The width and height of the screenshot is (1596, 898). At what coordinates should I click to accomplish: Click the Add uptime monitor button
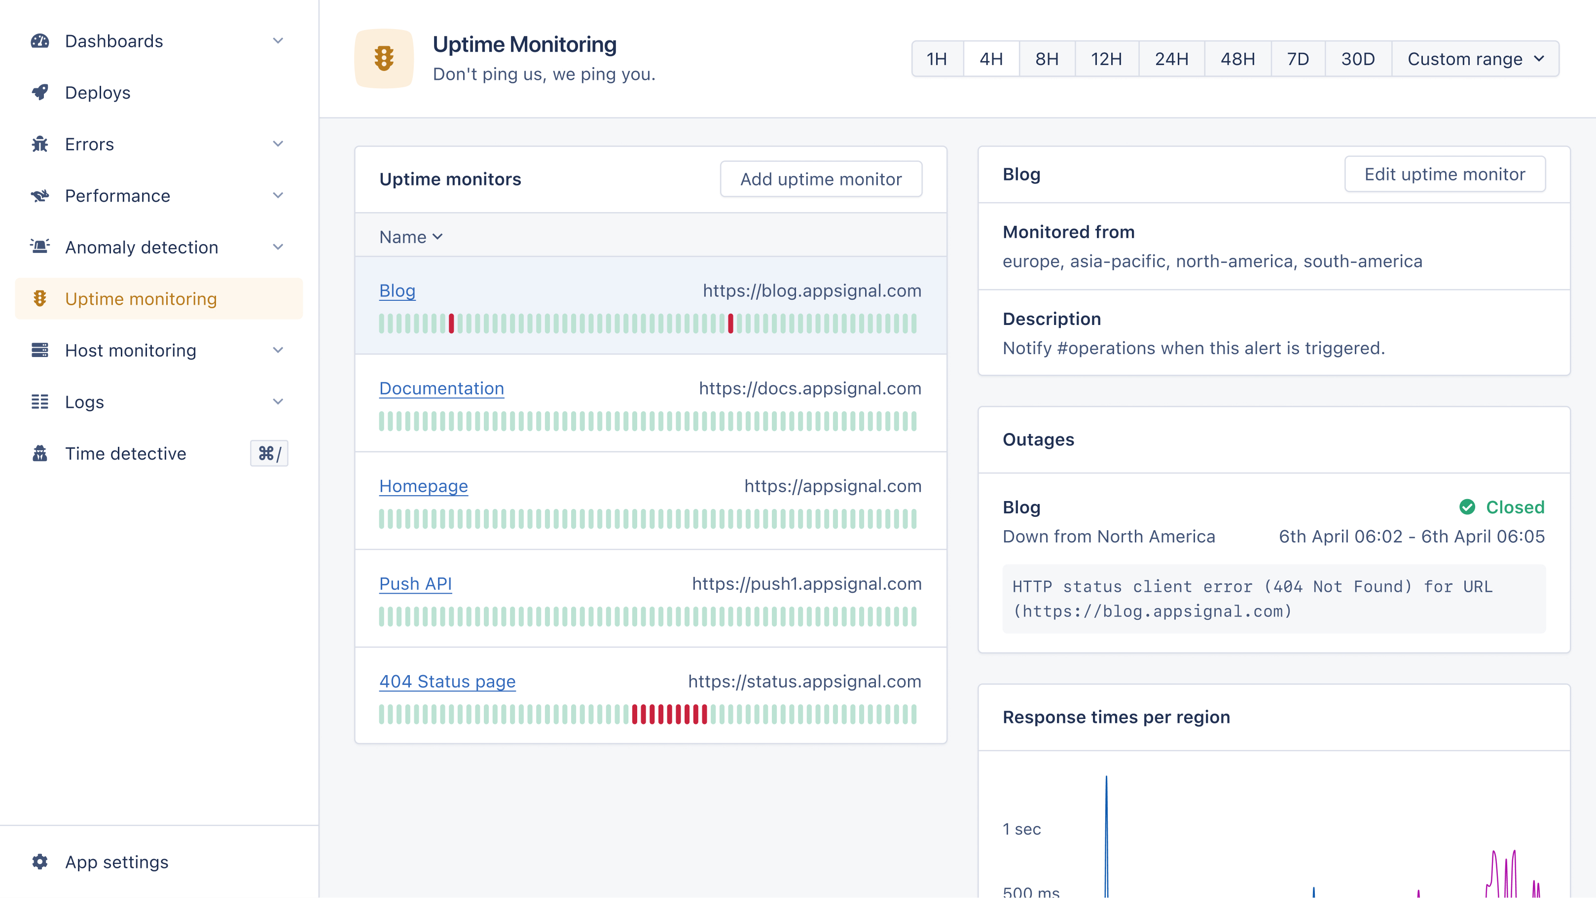tap(820, 179)
